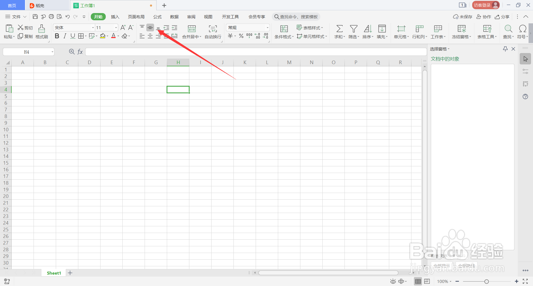Click the Print icon
Viewport: 533px width, 286px height.
[51, 17]
